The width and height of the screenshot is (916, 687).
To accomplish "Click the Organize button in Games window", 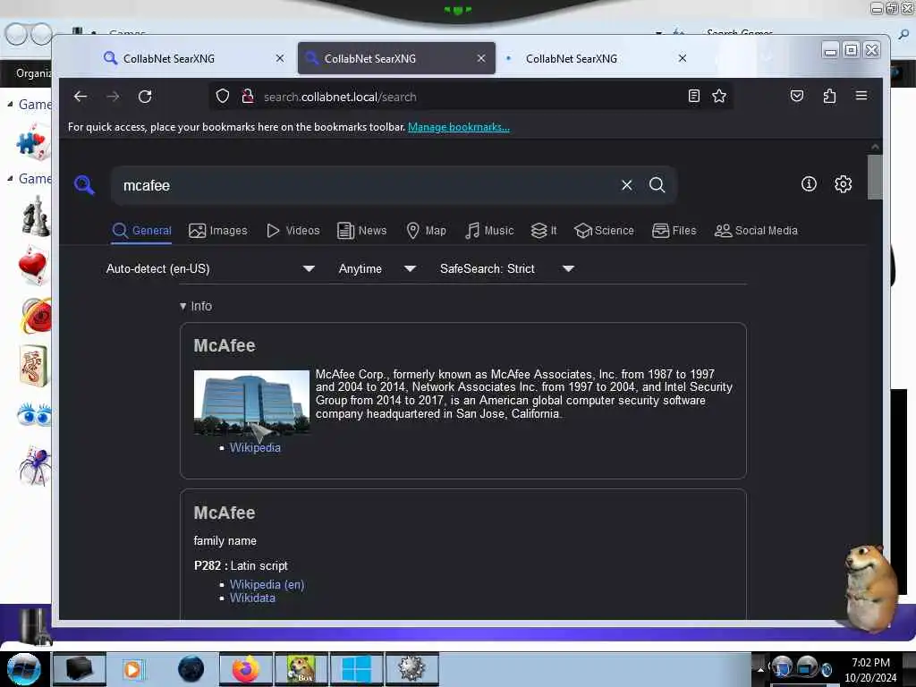I will [33, 73].
